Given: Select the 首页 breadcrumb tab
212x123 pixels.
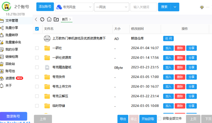Looking at the screenshot, I should [x=67, y=19].
